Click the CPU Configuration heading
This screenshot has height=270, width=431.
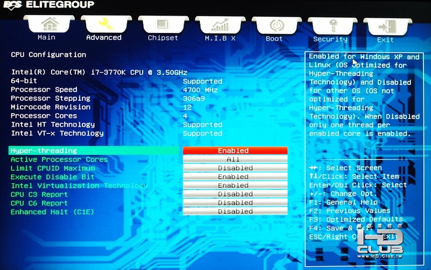pyautogui.click(x=48, y=55)
